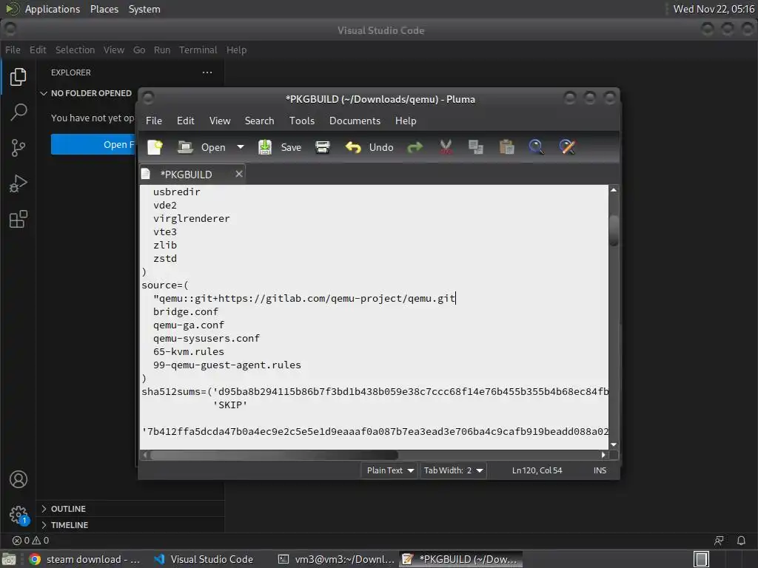Open the recent files dropdown arrow next to Open
This screenshot has width=758, height=568.
241,147
